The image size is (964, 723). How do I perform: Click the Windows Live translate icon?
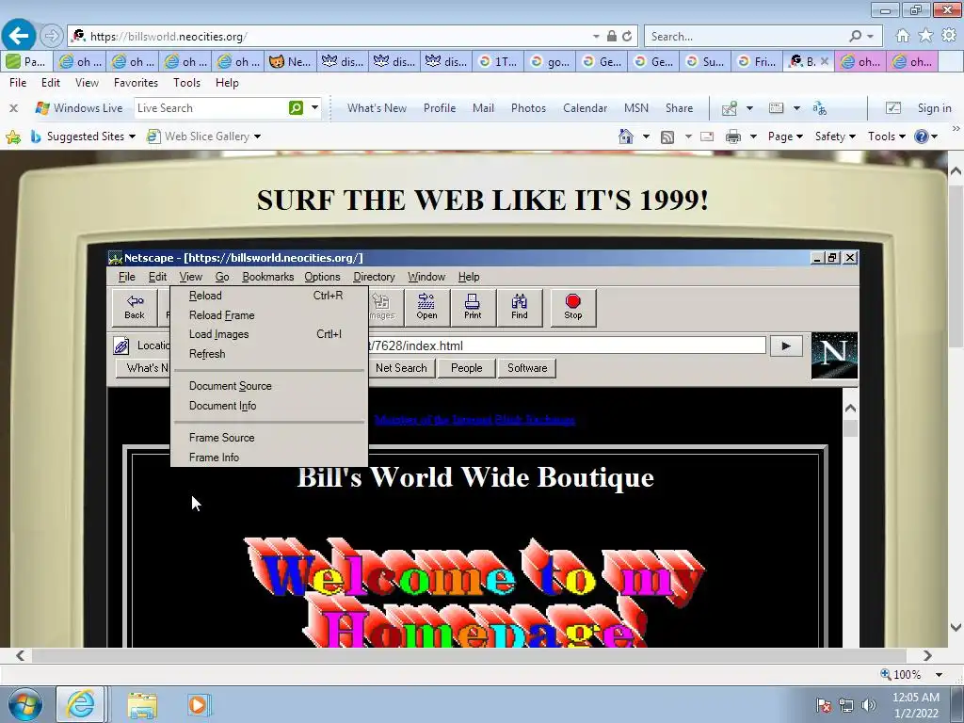point(820,108)
